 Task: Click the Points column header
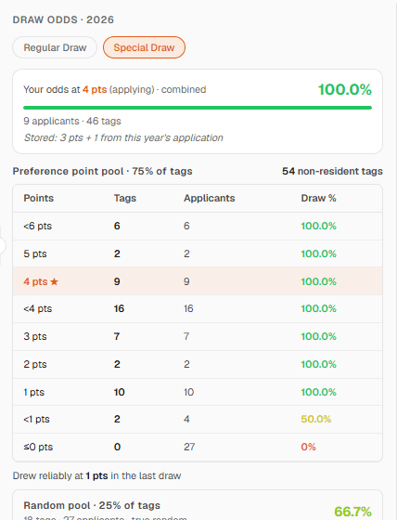(x=38, y=199)
